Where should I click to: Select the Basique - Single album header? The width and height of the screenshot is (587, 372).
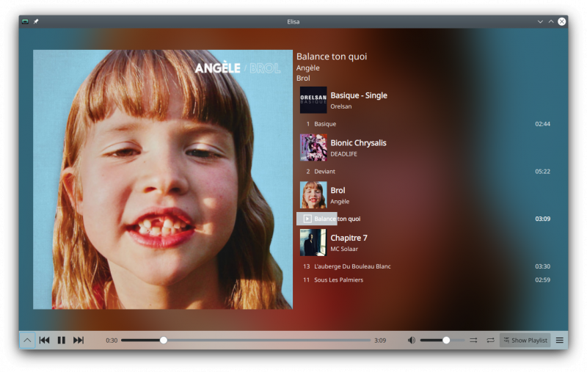[425, 100]
